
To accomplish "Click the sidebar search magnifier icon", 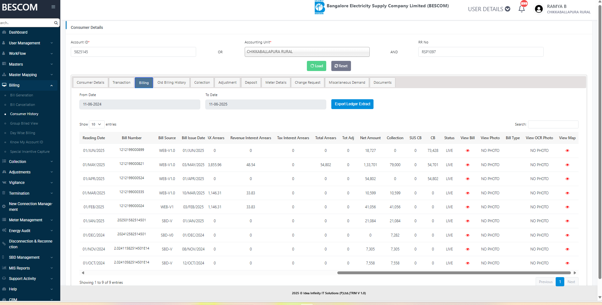I will coord(56,23).
